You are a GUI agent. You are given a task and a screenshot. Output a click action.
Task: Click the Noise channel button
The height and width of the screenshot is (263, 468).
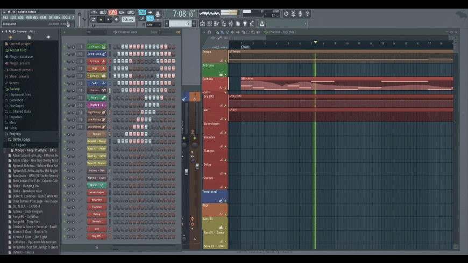(x=97, y=98)
